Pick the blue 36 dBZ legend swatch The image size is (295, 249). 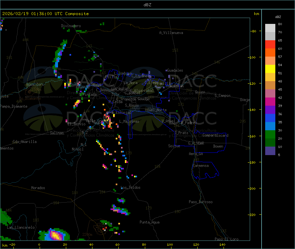coord(270,118)
